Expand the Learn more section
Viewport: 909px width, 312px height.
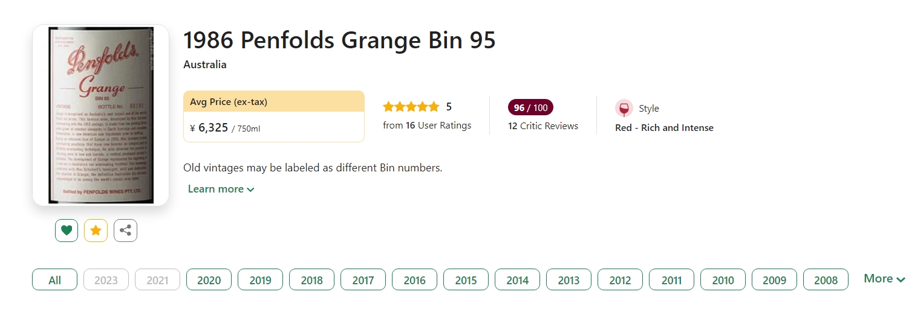click(221, 189)
